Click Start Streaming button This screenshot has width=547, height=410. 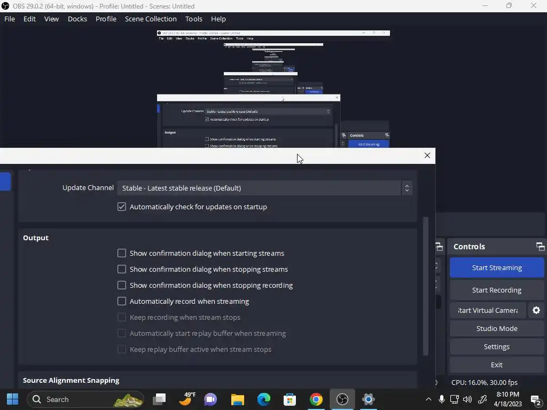(x=497, y=267)
